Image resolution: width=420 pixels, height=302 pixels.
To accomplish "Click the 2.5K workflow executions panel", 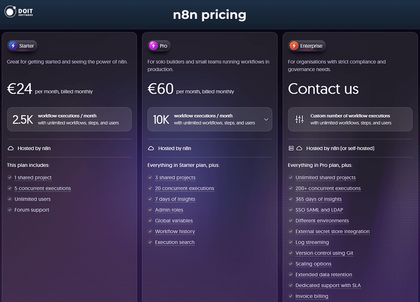I will click(69, 119).
